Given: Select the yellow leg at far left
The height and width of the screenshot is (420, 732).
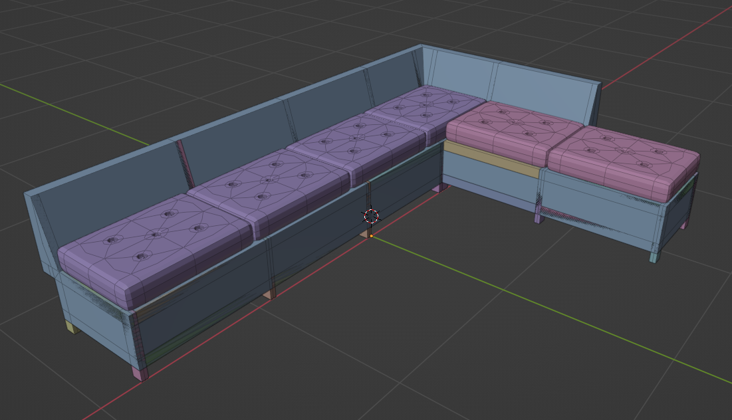Looking at the screenshot, I should 72,327.
